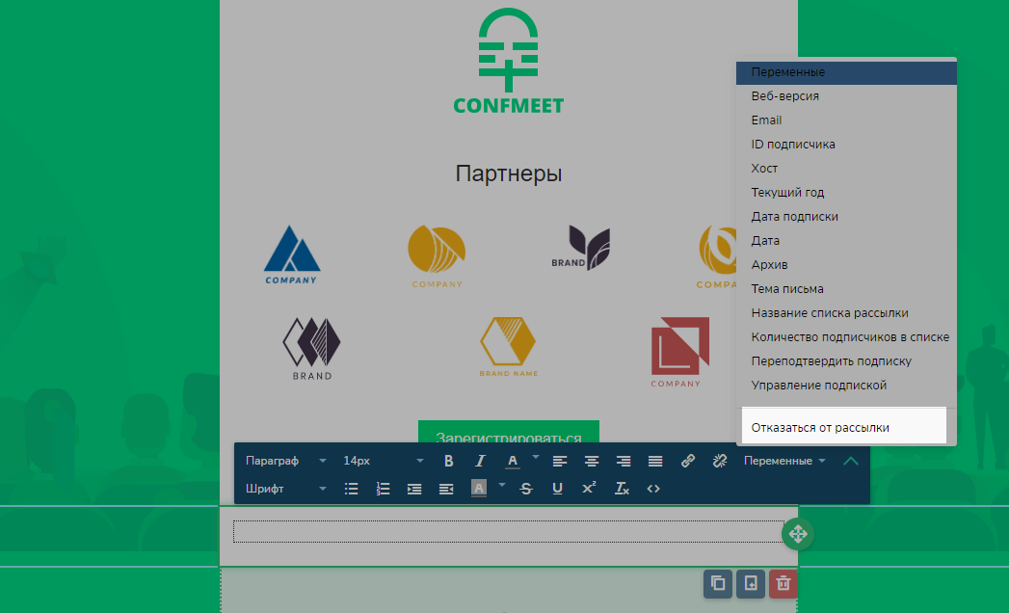Duplicate the block with copy icon
The width and height of the screenshot is (1009, 613).
pos(718,584)
